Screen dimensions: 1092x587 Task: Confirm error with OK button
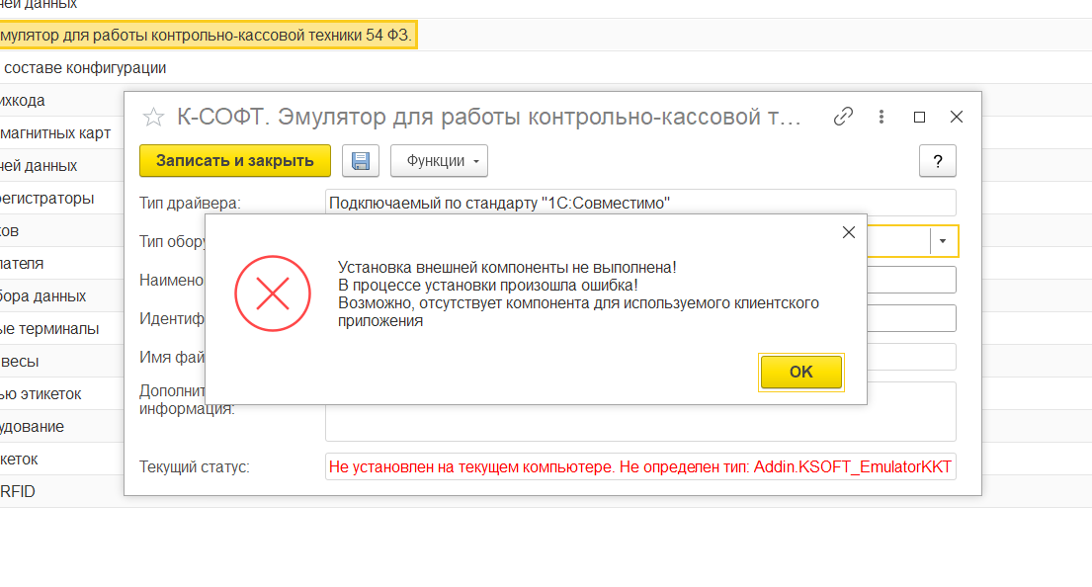800,372
